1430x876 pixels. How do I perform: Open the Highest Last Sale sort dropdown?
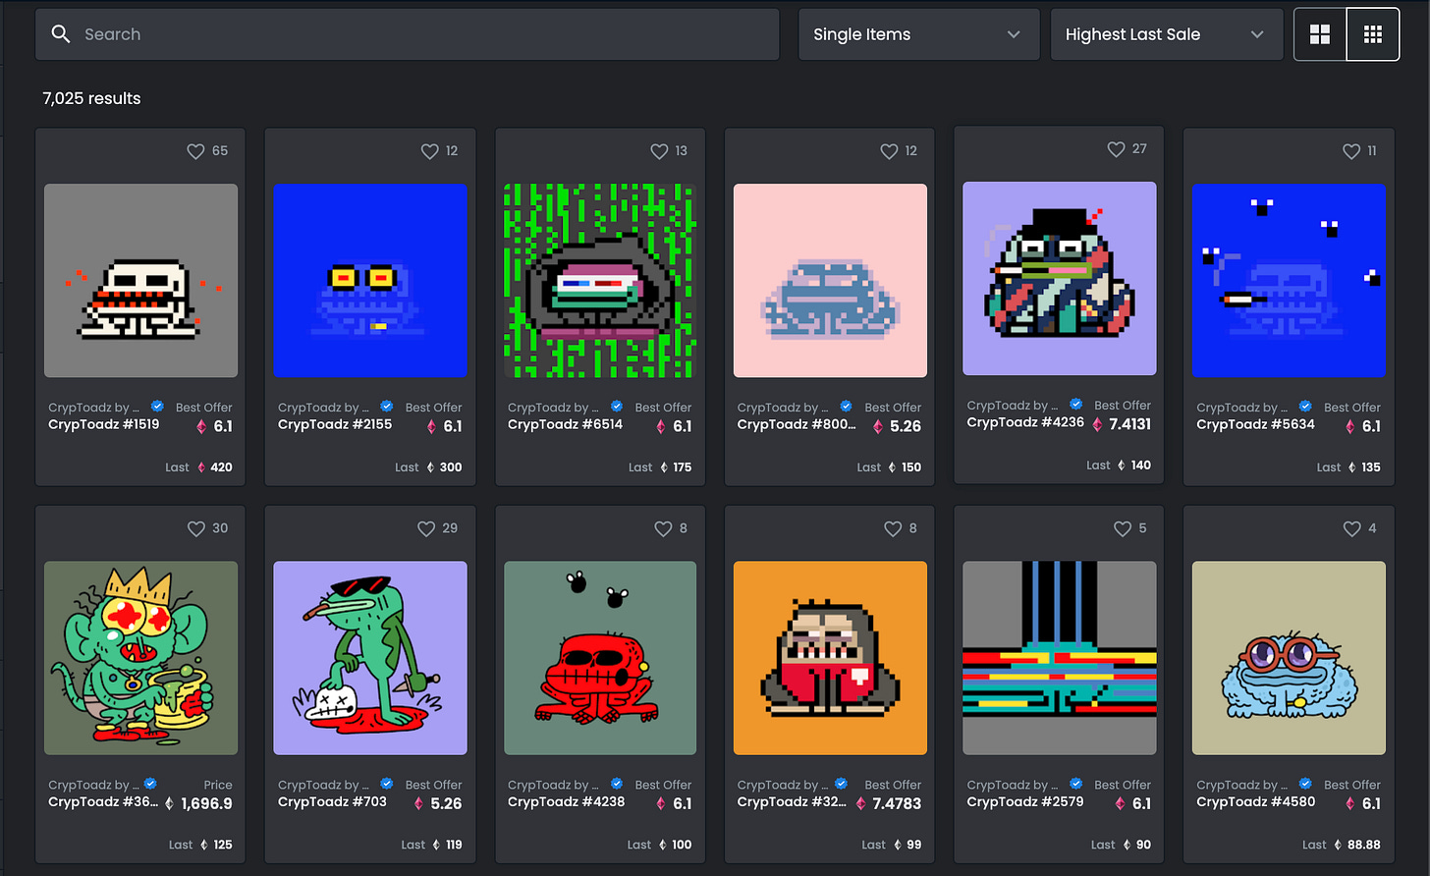[1167, 34]
